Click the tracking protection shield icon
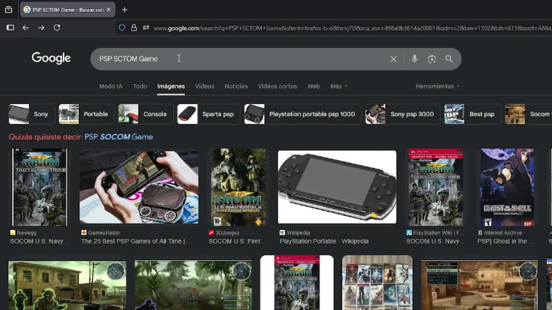 tap(122, 28)
